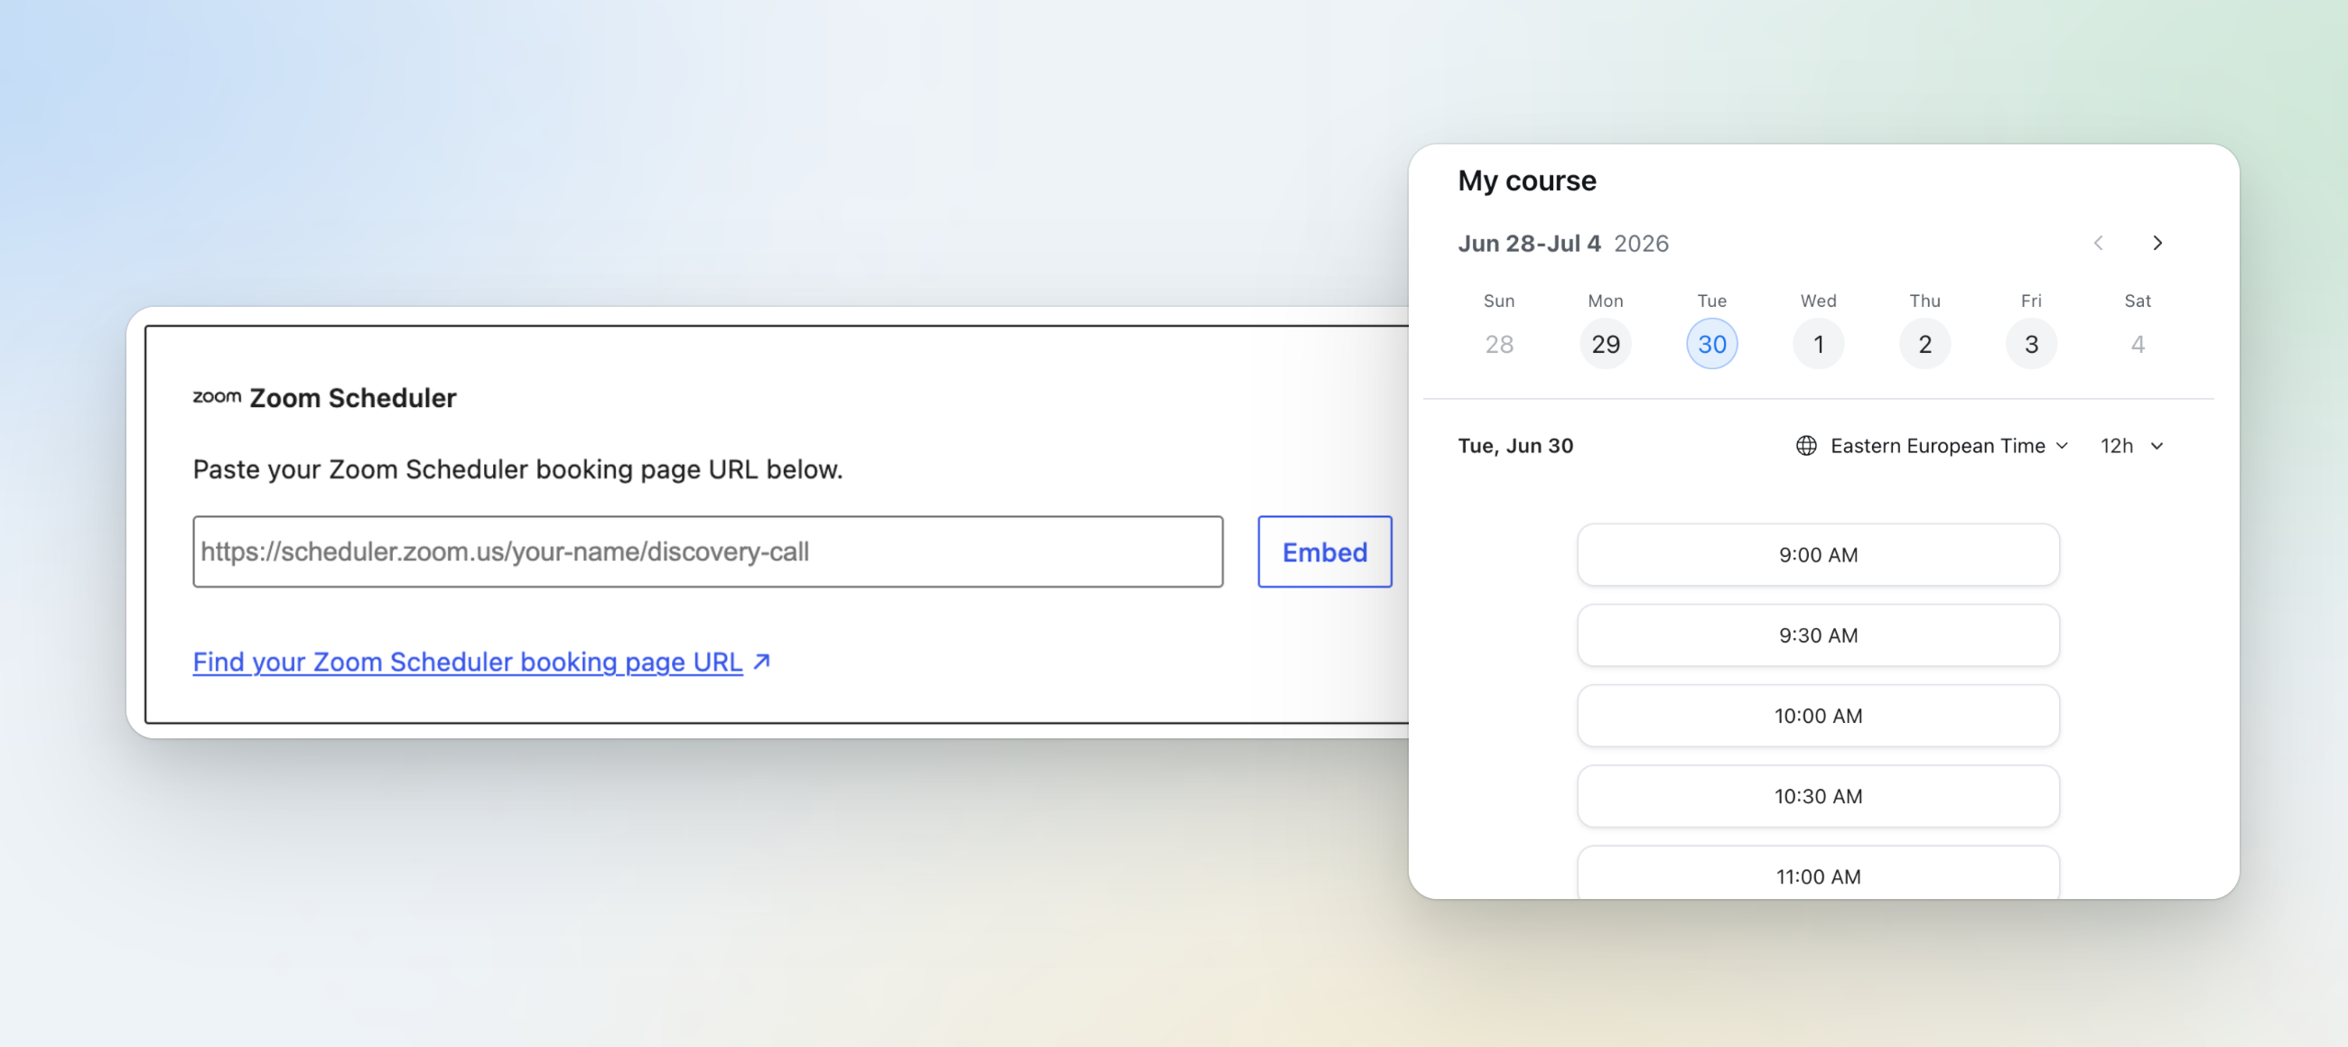
Task: Go to the next week with right chevron
Action: tap(2157, 244)
